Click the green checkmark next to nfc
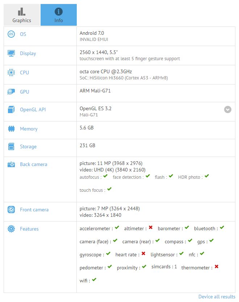239x302 pixels. click(202, 254)
